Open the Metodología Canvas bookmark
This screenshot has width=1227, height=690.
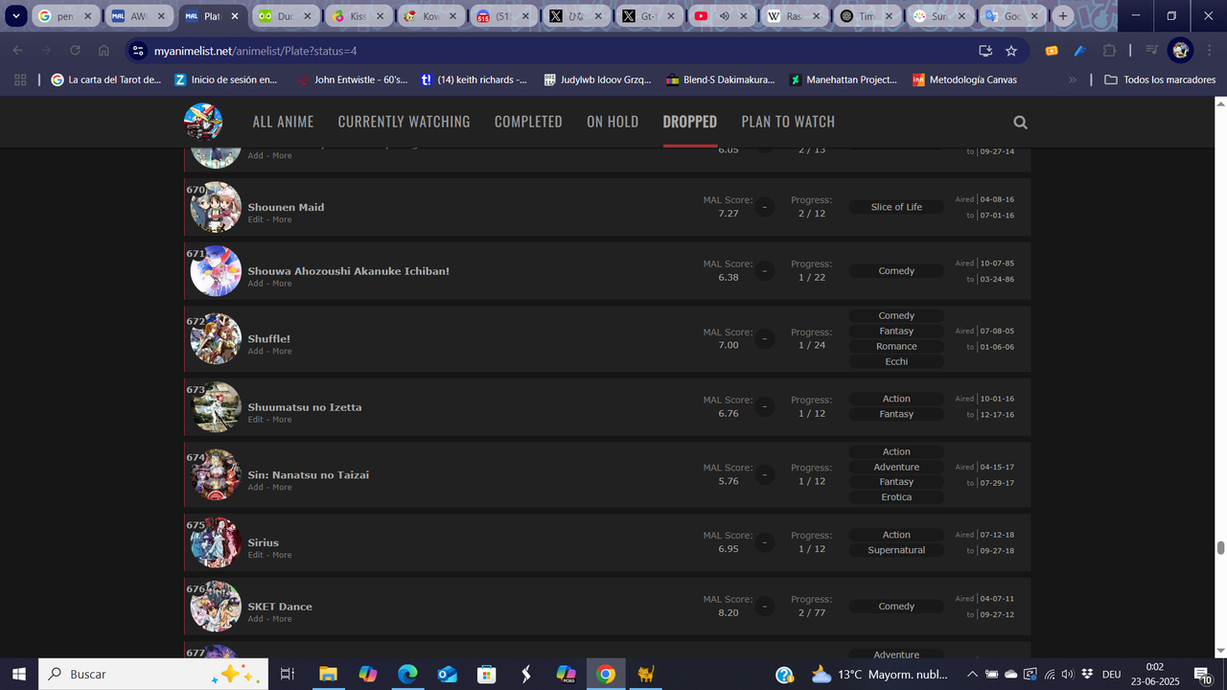click(964, 80)
